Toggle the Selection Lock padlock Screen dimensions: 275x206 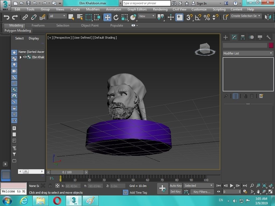tap(50, 186)
